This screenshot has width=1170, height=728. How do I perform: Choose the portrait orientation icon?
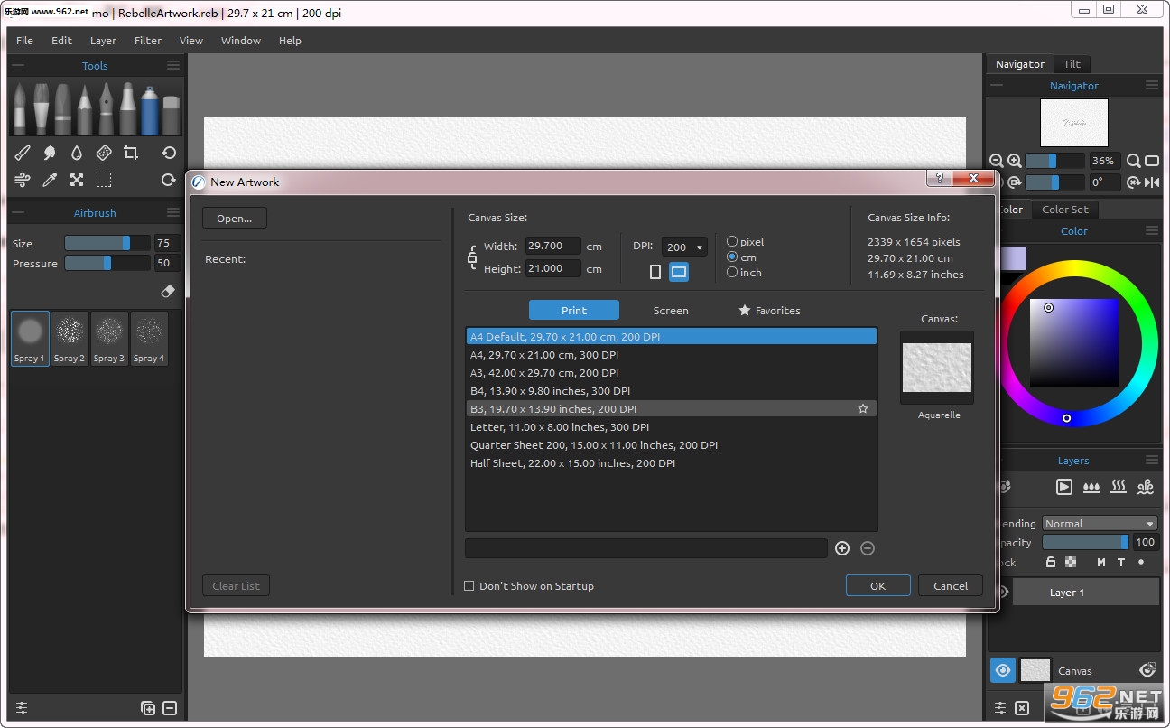pyautogui.click(x=655, y=271)
